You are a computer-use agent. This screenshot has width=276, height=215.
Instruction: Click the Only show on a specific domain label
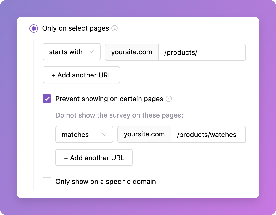point(106,181)
